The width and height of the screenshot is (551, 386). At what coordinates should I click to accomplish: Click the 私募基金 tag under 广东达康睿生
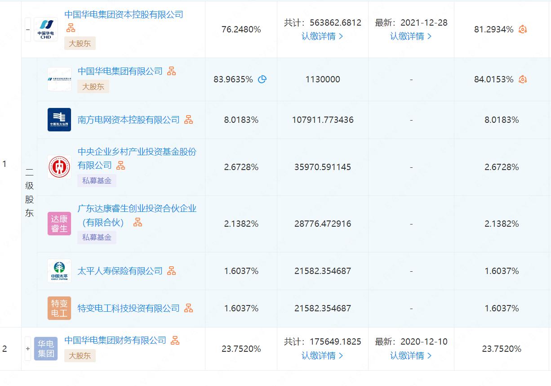coord(97,237)
